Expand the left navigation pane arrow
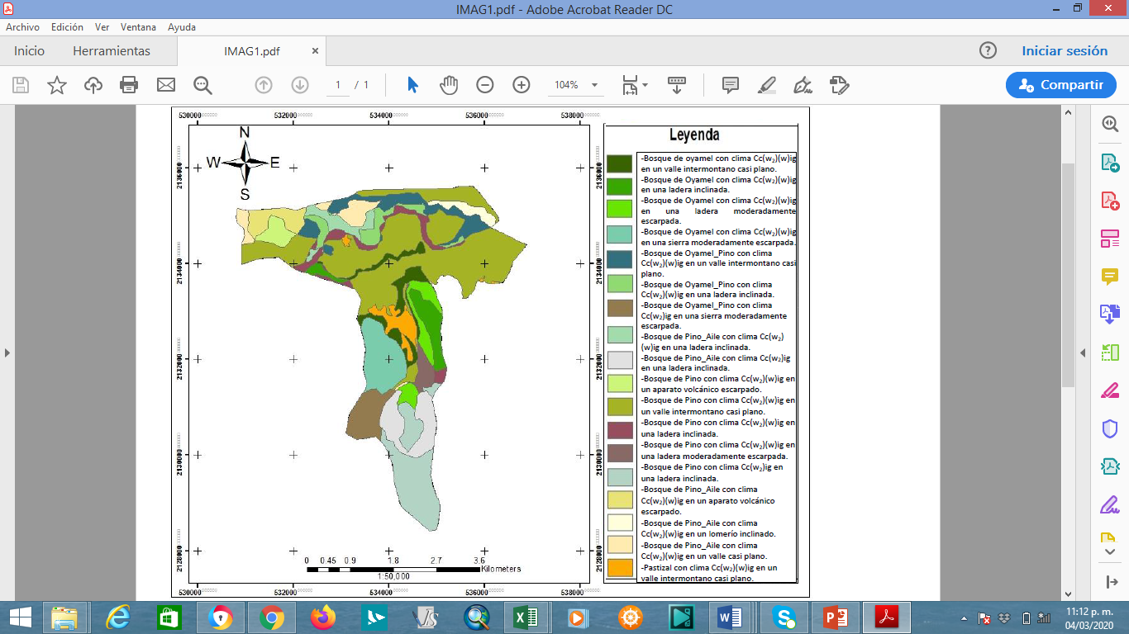Viewport: 1129px width, 634px height. click(x=7, y=352)
